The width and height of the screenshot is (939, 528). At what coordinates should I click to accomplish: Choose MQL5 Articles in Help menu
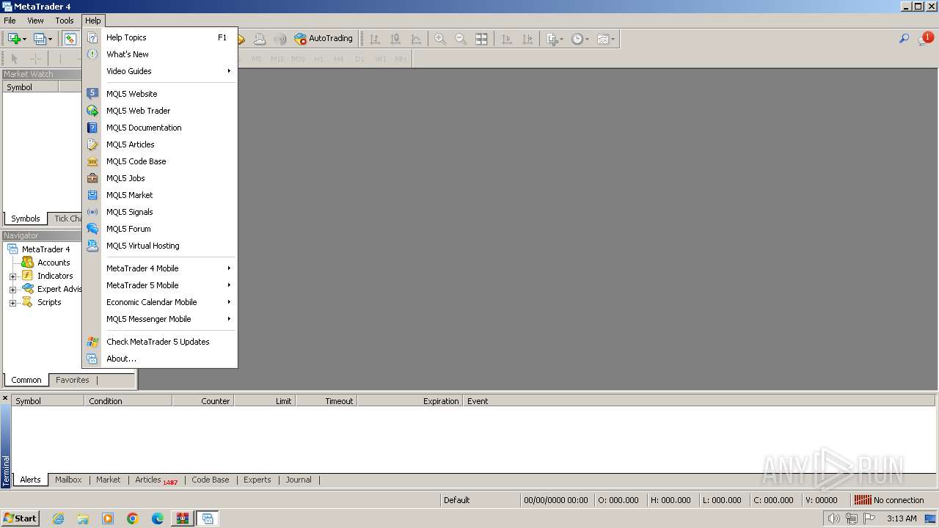tap(160, 144)
